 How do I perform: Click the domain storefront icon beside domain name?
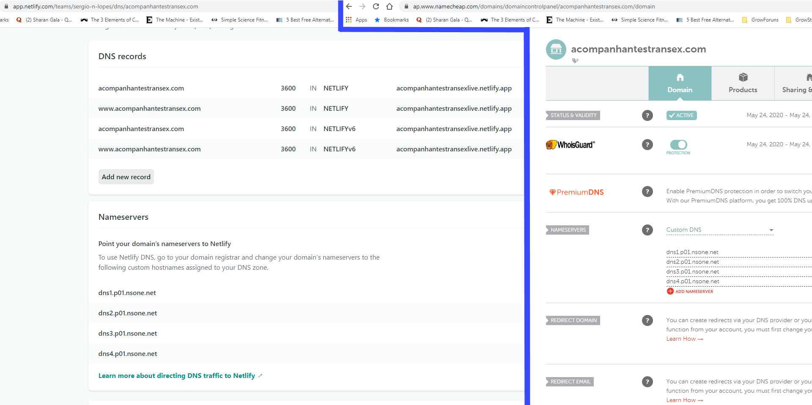[x=556, y=49]
